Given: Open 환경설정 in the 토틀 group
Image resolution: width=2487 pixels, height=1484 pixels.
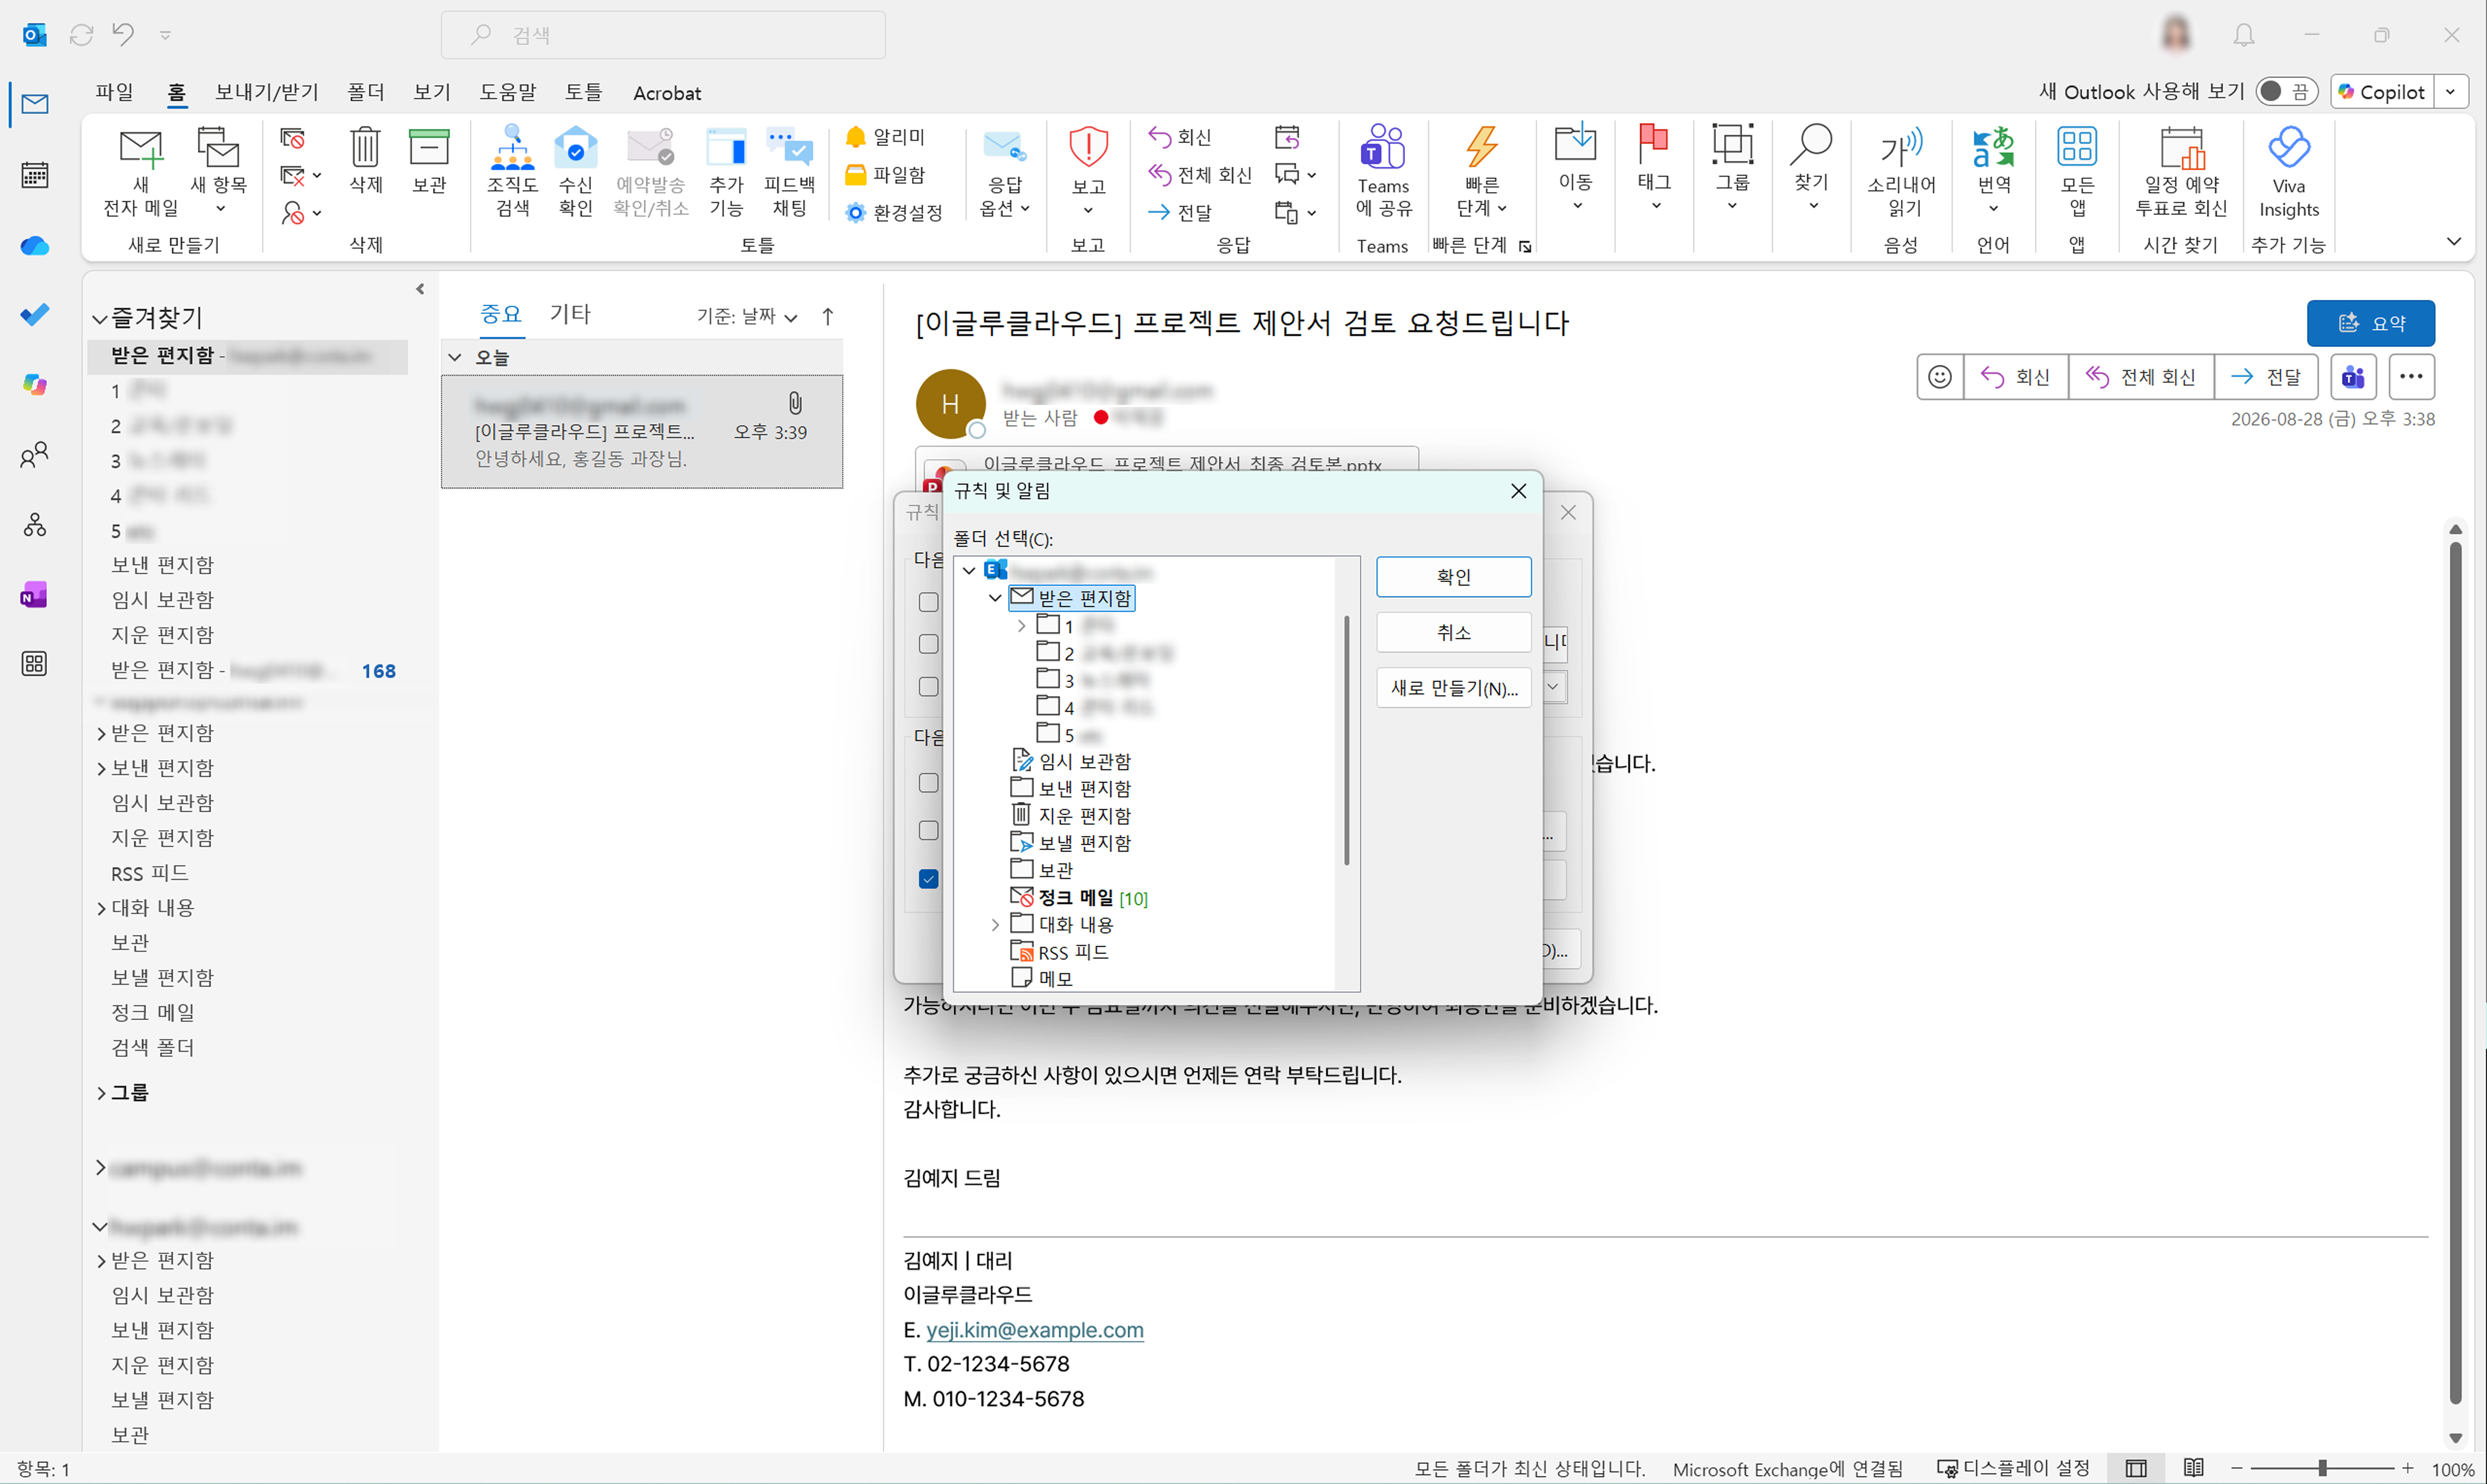Looking at the screenshot, I should click(x=894, y=213).
